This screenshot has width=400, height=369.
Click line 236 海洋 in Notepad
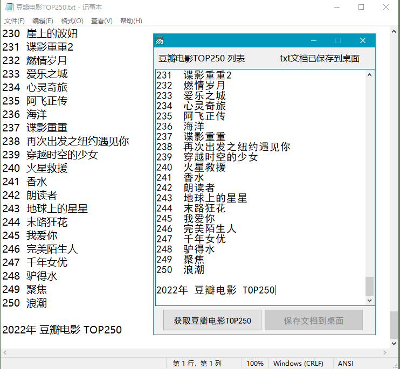(x=24, y=114)
